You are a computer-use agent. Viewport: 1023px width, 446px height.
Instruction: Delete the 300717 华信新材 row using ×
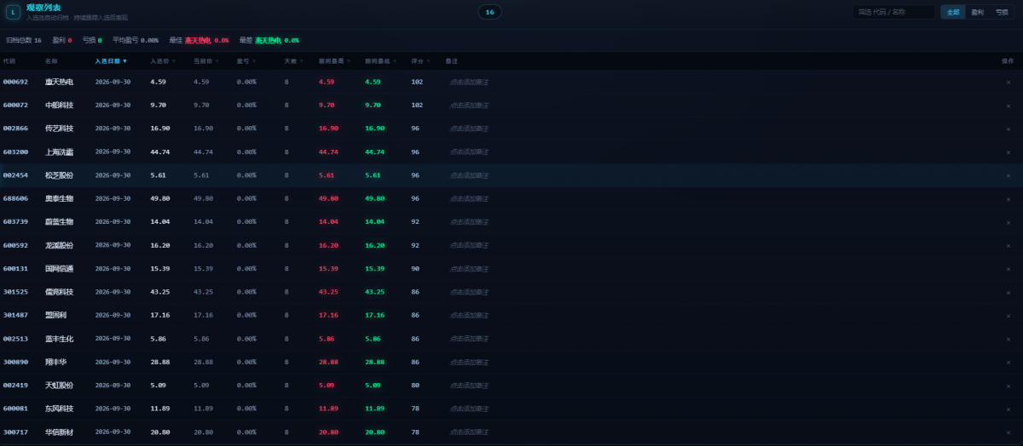pos(1009,432)
